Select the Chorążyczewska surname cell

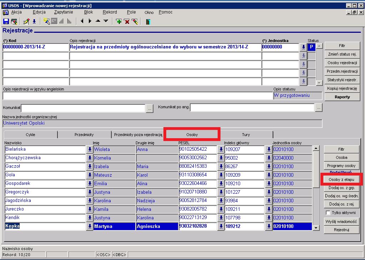point(45,158)
